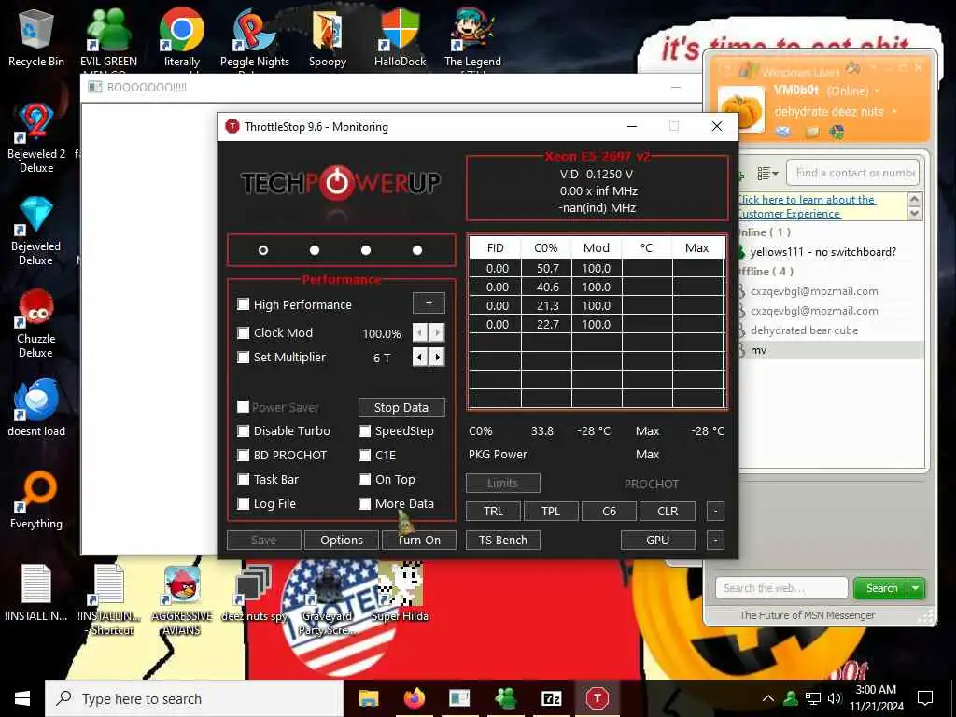This screenshot has height=717, width=956.
Task: Check the More Data option
Action: point(365,503)
